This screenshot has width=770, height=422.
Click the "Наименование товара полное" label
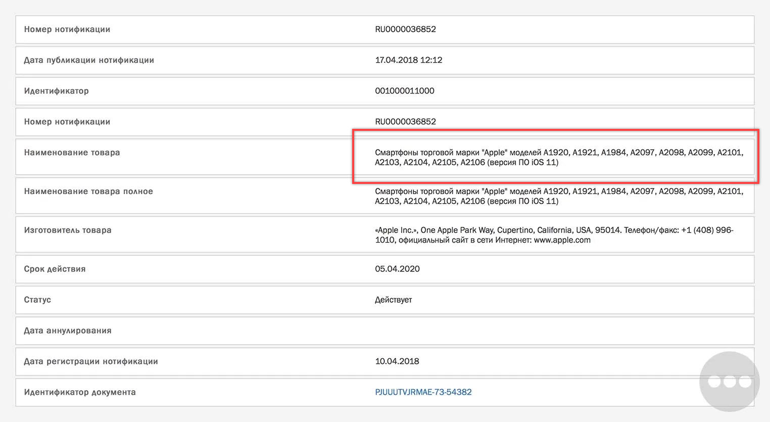(x=88, y=192)
